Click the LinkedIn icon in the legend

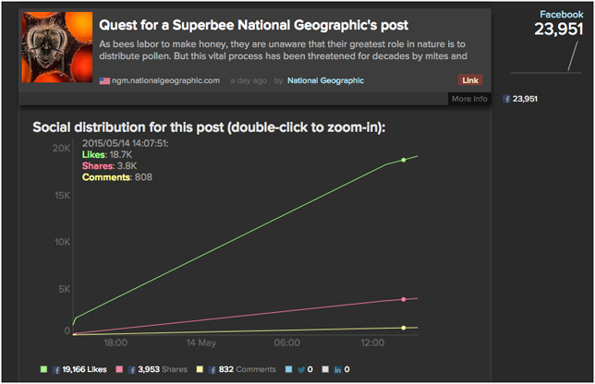[x=336, y=369]
